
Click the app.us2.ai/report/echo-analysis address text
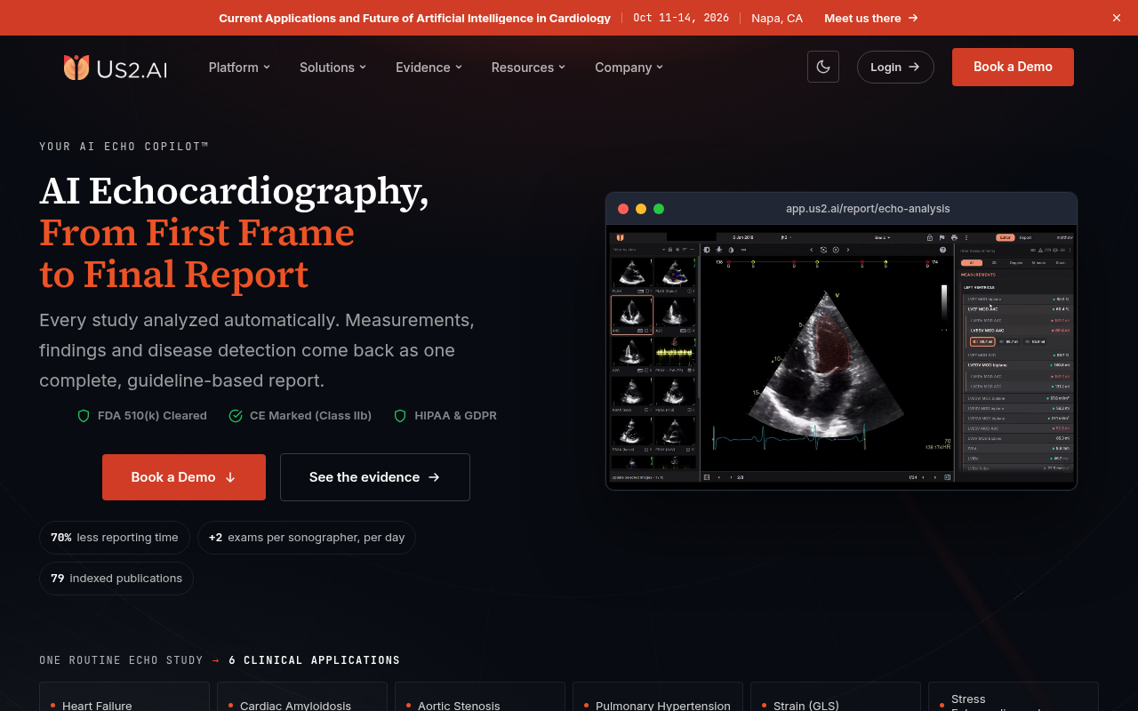pyautogui.click(x=868, y=209)
